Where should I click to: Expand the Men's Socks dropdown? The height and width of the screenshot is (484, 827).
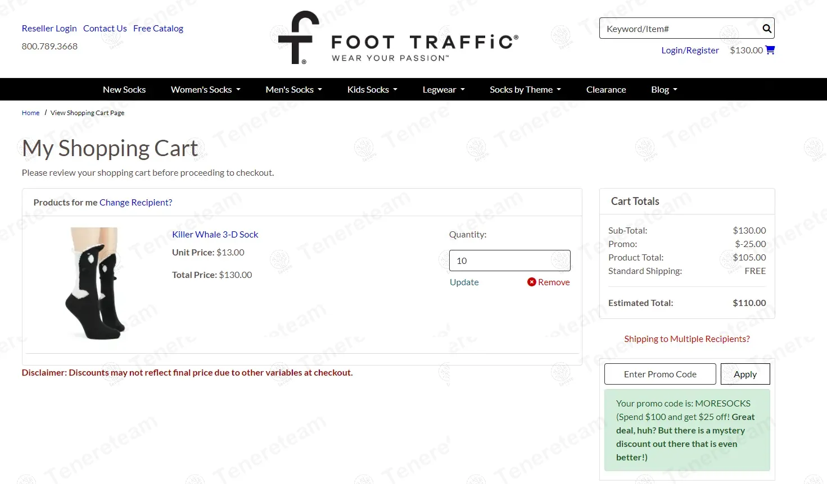tap(293, 89)
